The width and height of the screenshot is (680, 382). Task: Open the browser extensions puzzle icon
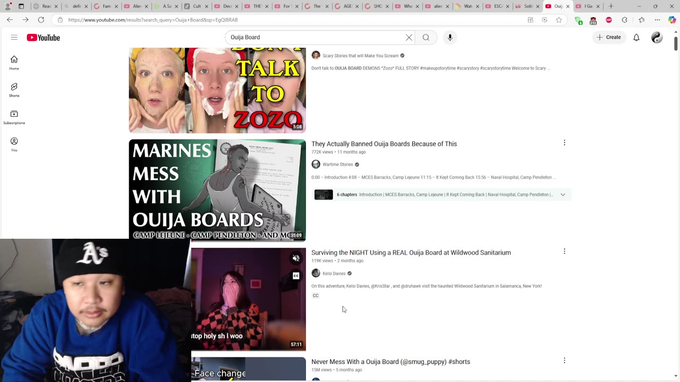pos(625,20)
